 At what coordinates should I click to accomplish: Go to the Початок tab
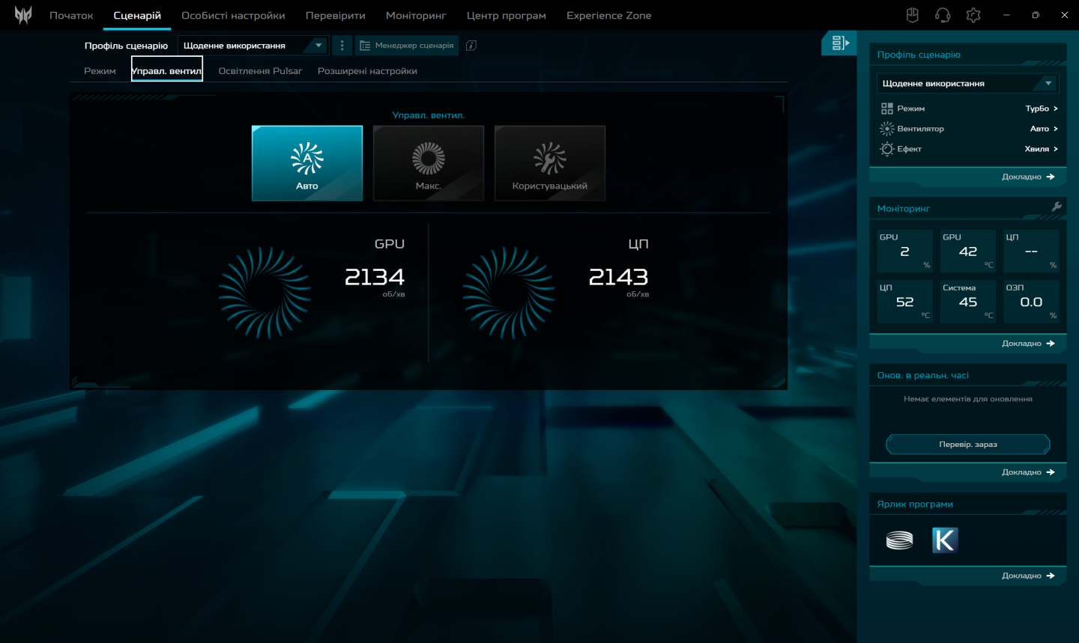click(71, 15)
